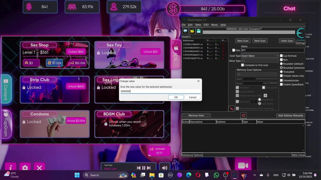
Task: Open Windows Start menu
Action: [77, 175]
